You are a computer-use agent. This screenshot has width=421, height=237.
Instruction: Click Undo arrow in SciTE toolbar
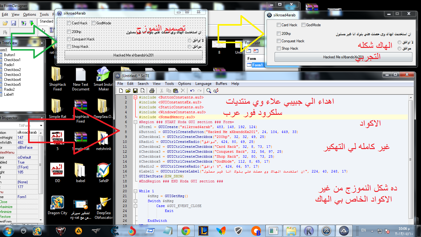coord(192,91)
